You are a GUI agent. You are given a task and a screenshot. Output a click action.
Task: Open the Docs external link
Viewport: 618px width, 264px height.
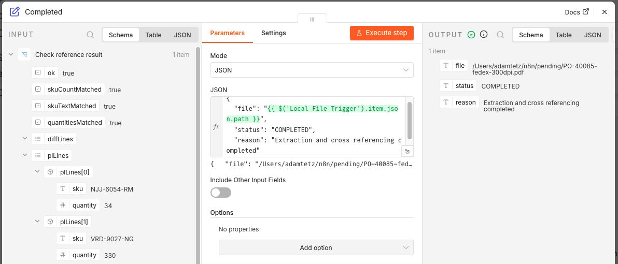tap(577, 12)
